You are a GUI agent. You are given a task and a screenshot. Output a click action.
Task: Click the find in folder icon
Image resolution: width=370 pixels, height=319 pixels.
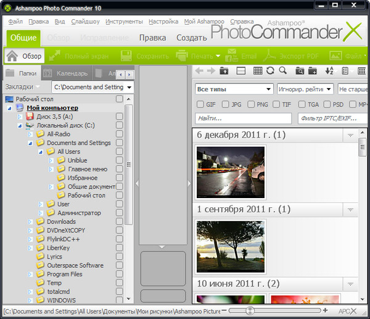pyautogui.click(x=300, y=71)
